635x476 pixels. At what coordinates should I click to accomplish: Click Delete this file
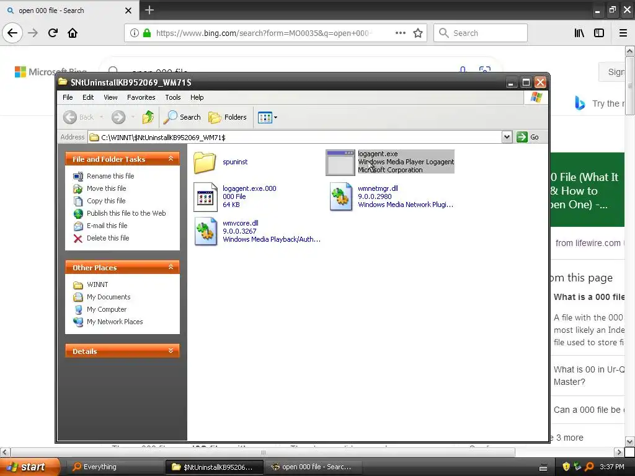pos(108,238)
